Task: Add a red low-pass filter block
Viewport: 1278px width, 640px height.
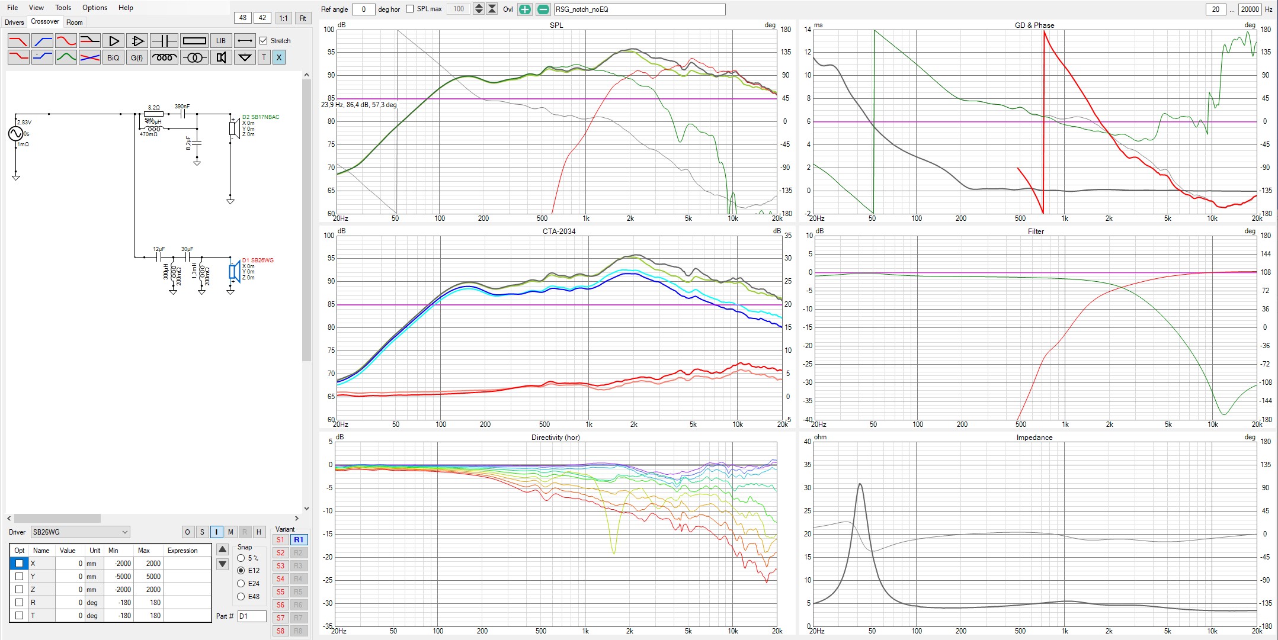Action: pyautogui.click(x=18, y=41)
